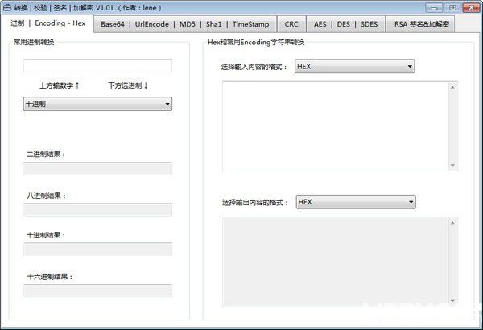Click the 十六进制结果 output field
The width and height of the screenshot is (483, 330).
97,291
